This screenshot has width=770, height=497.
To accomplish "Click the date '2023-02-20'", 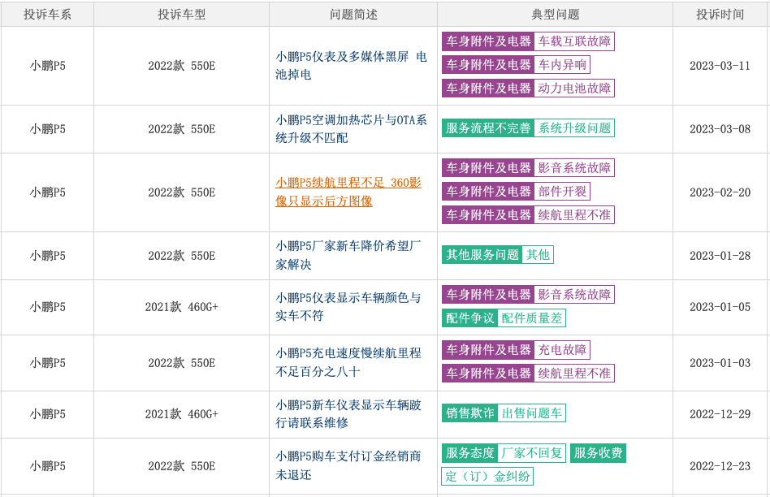I will [720, 192].
